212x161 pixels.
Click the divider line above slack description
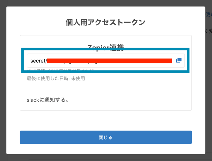[x=105, y=89]
